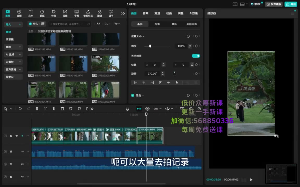300x187 pixels.
Task: Open the 蒙版 mask sub-tab
Action: tap(174, 24)
